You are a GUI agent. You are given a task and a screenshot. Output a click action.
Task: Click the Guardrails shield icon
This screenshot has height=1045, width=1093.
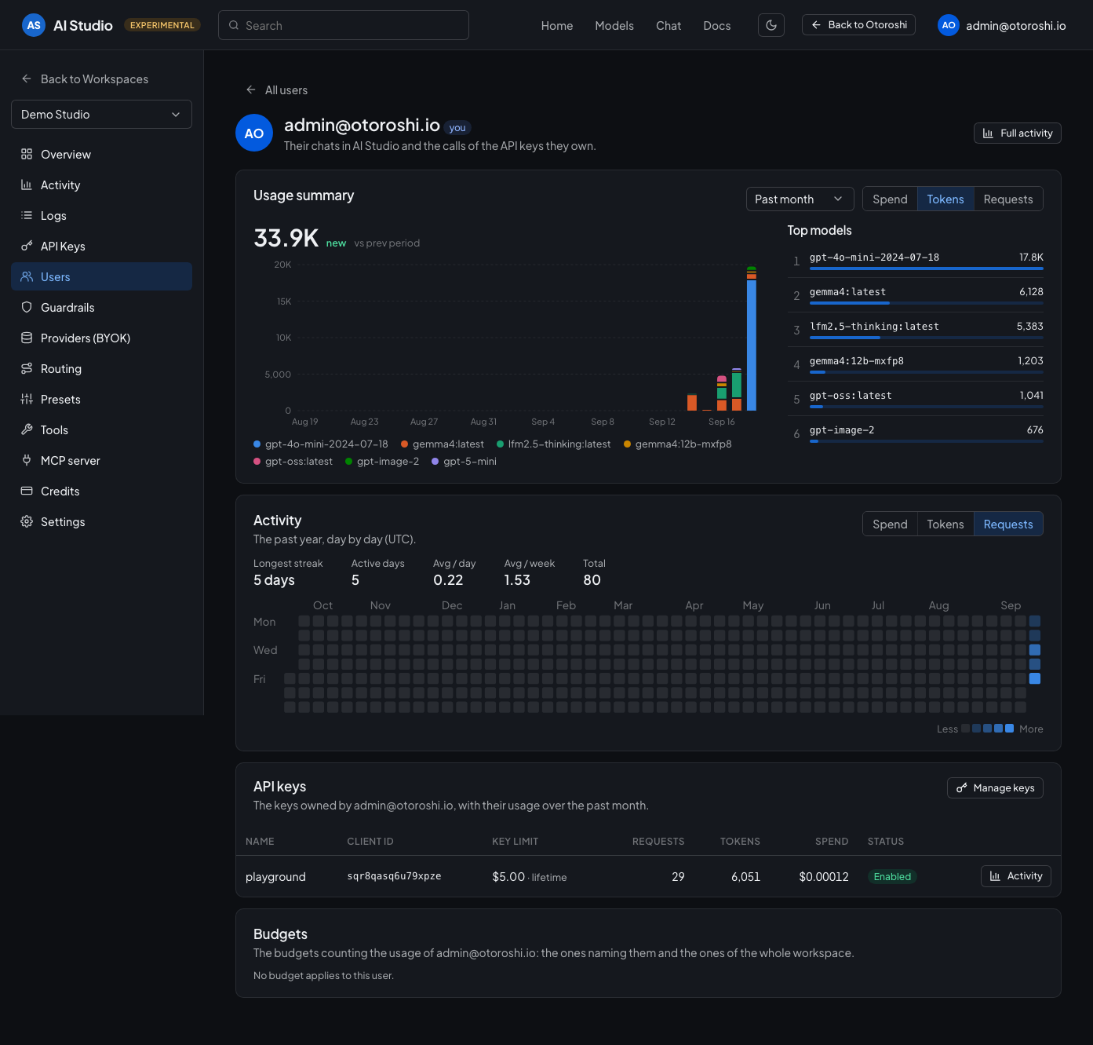(x=27, y=307)
